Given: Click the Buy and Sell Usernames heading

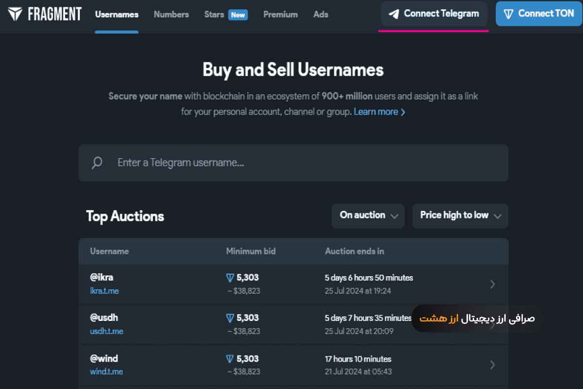Looking at the screenshot, I should pyautogui.click(x=293, y=70).
